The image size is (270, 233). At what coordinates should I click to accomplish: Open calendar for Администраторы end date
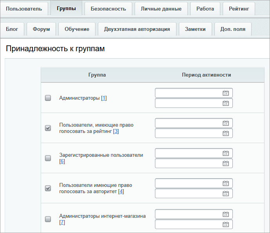pos(225,103)
